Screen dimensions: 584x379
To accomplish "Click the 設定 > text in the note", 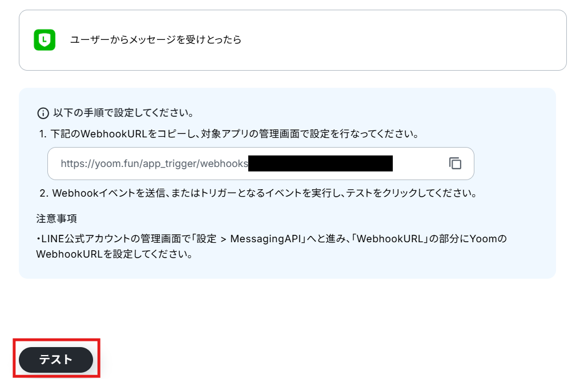I will point(211,239).
